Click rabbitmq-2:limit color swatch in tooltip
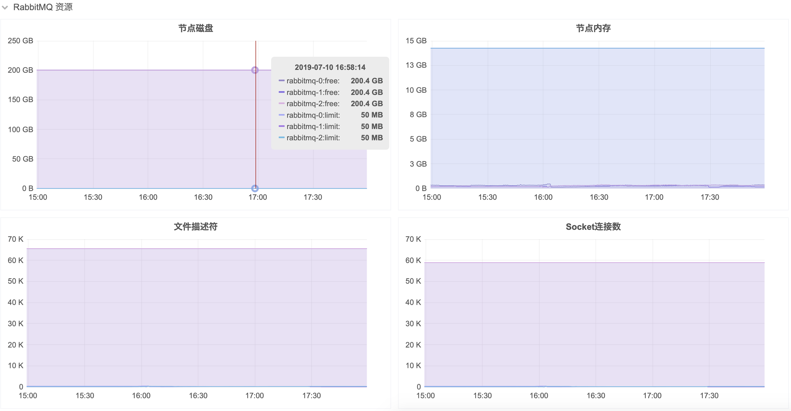 pos(281,138)
